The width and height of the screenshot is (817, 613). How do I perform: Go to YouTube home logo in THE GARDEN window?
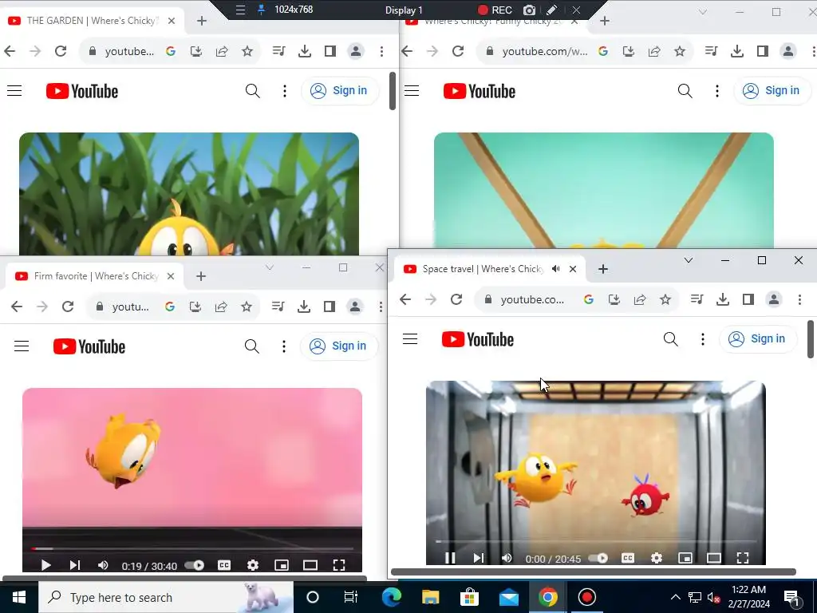pos(82,91)
